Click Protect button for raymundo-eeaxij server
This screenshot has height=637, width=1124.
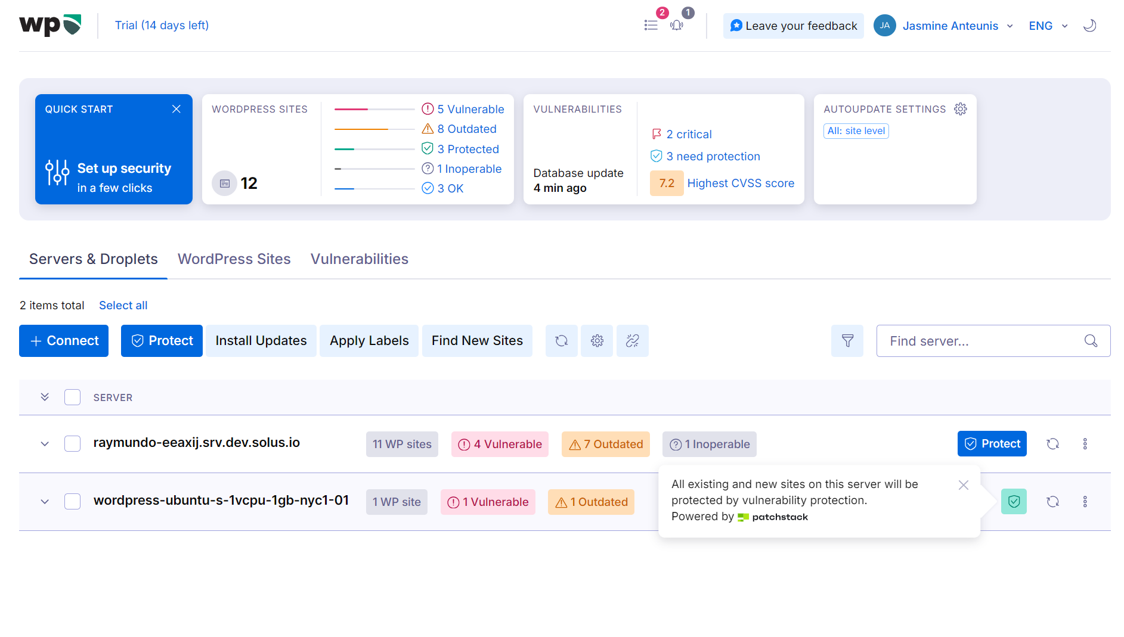992,444
